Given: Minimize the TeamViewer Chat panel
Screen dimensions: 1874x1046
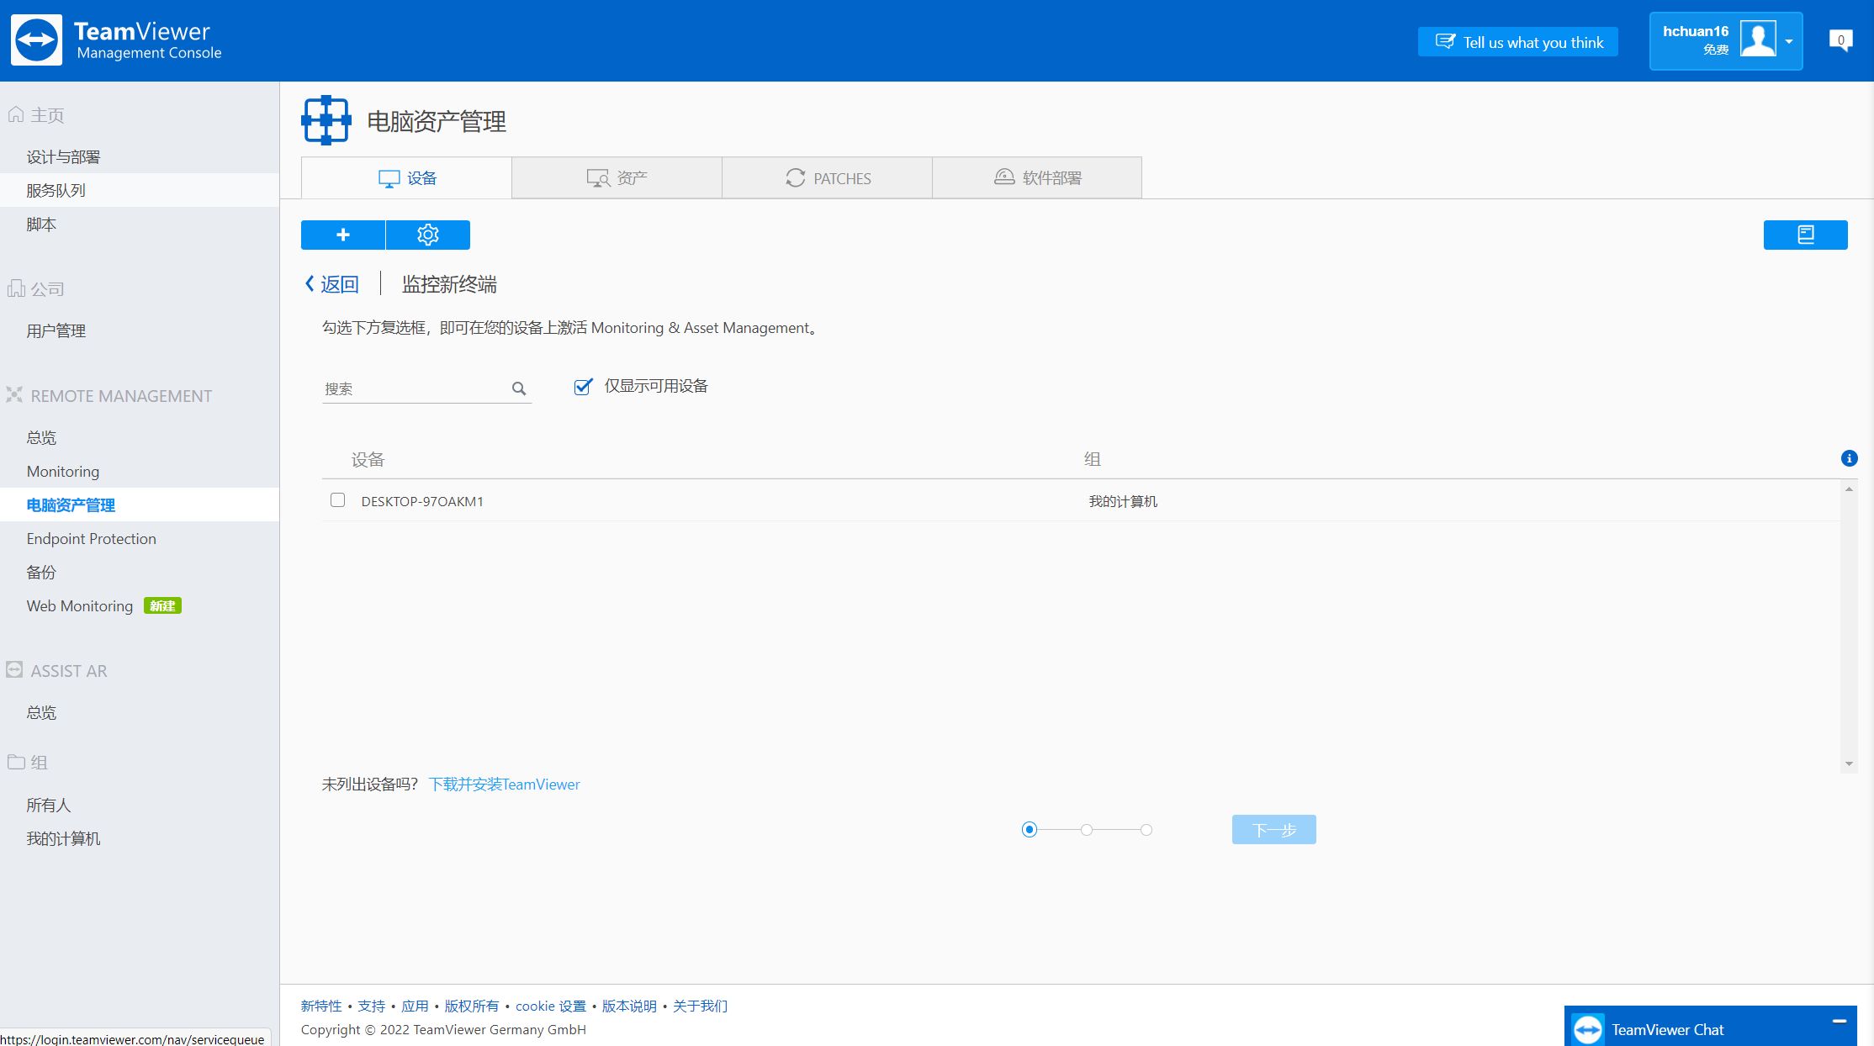Looking at the screenshot, I should click(x=1840, y=1021).
